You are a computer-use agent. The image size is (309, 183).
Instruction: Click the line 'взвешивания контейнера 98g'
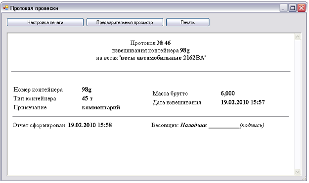151,50
